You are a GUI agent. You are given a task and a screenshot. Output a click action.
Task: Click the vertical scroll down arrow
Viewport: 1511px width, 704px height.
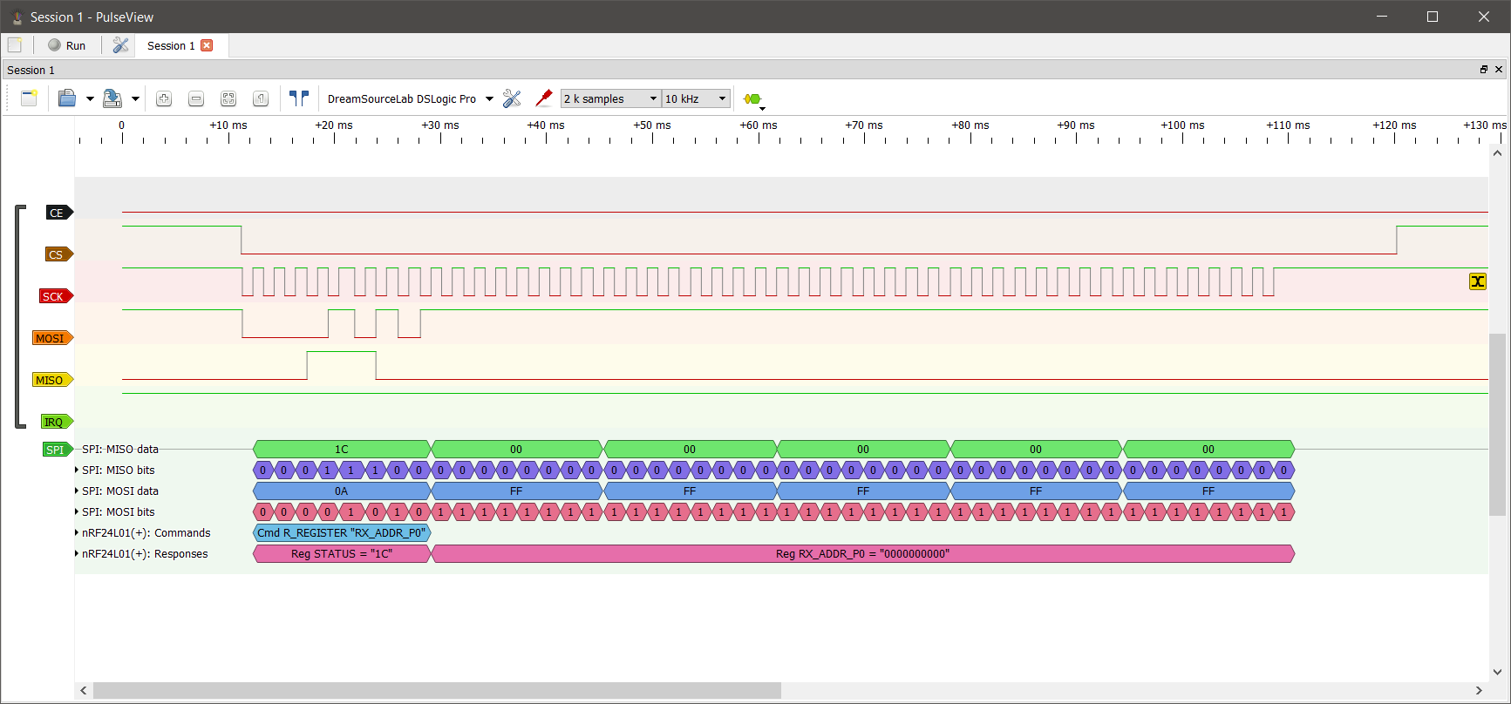(x=1497, y=673)
